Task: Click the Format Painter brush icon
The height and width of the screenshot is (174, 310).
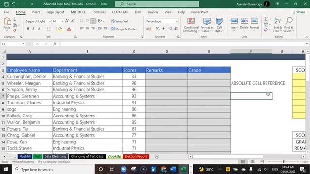Action: click(x=15, y=30)
